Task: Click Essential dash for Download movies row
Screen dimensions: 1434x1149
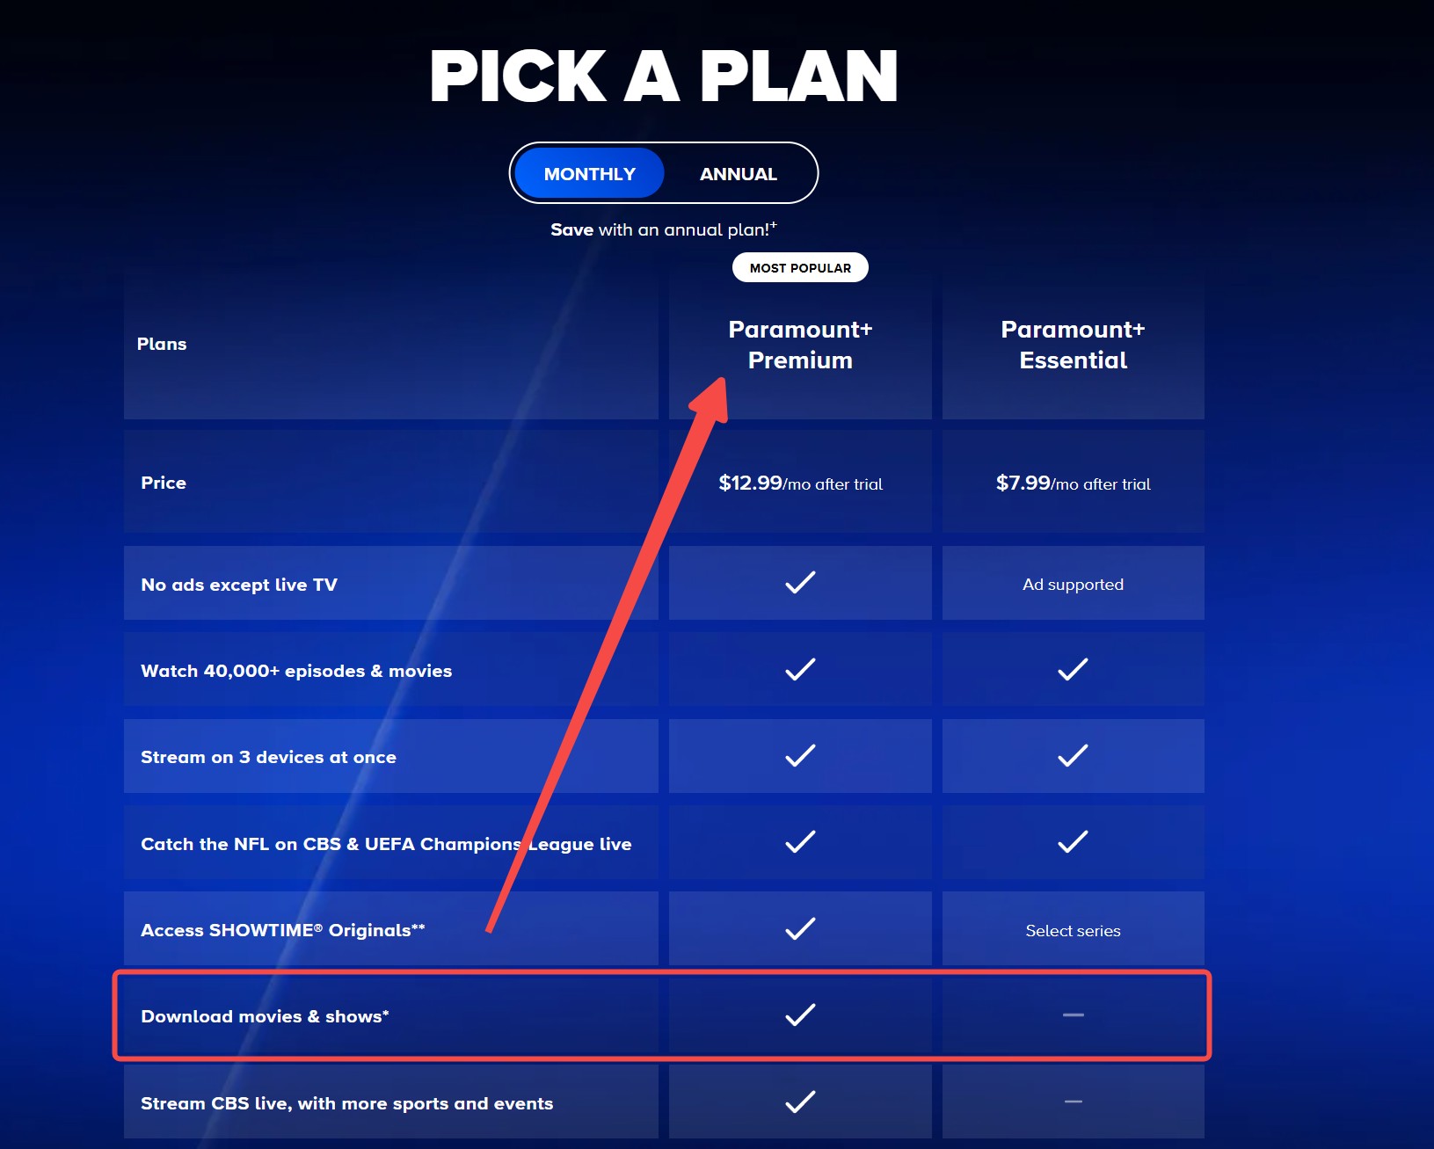Action: point(1073,1014)
